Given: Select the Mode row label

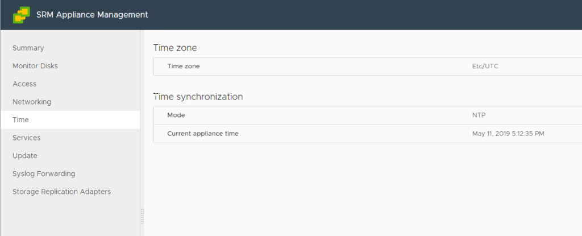Looking at the screenshot, I should [176, 115].
